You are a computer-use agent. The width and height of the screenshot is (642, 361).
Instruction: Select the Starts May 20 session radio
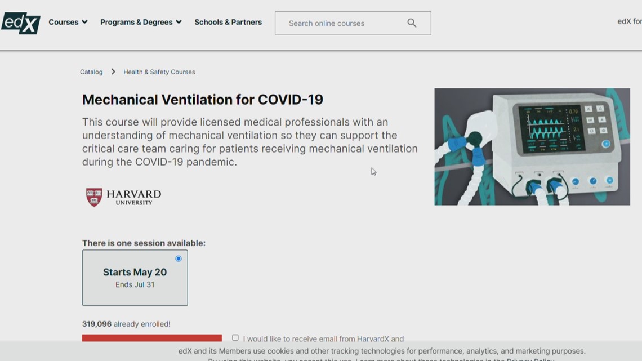(179, 259)
